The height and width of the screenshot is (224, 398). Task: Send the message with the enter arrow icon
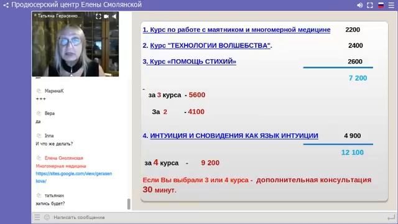tap(391, 218)
